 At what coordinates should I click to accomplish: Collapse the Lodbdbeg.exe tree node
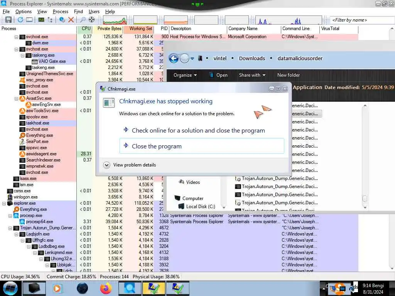pyautogui.click(x=29, y=247)
